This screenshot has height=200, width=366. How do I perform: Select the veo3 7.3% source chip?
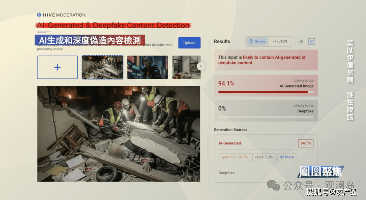[x=264, y=157]
